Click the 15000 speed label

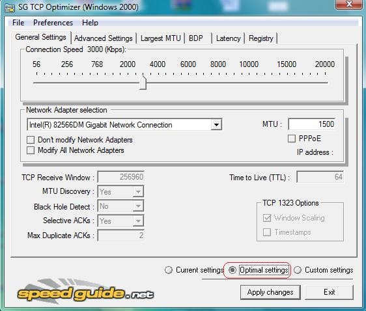point(287,64)
